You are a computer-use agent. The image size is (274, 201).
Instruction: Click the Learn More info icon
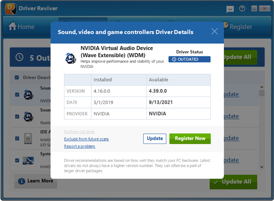coord(21,181)
